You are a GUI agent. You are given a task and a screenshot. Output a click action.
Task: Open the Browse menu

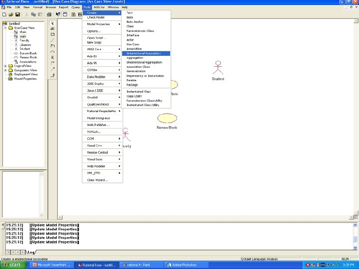[50, 7]
